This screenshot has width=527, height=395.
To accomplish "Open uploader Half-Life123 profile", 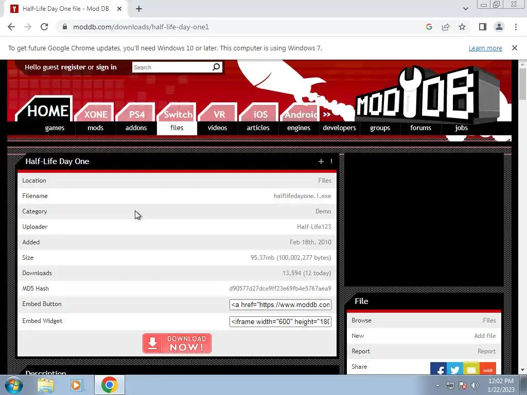I will click(314, 227).
